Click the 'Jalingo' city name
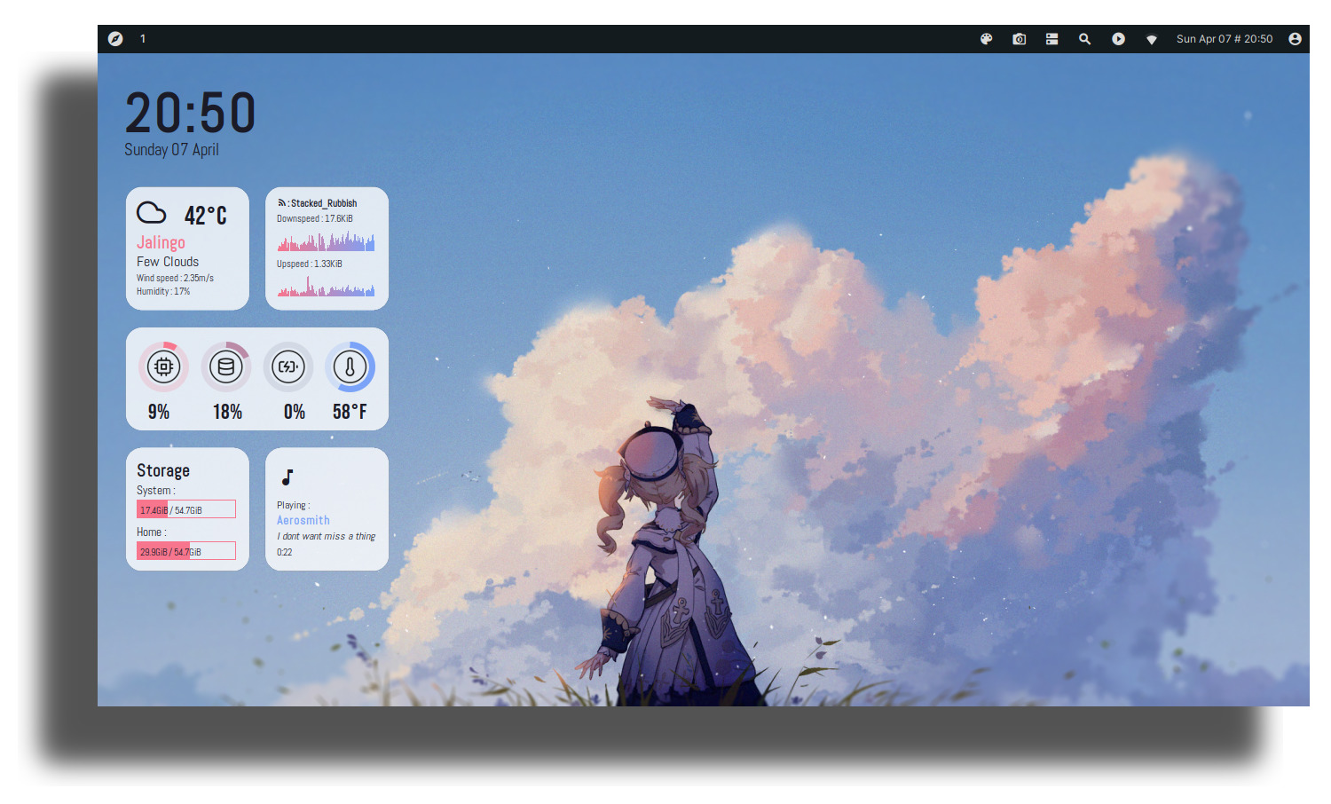 point(161,242)
